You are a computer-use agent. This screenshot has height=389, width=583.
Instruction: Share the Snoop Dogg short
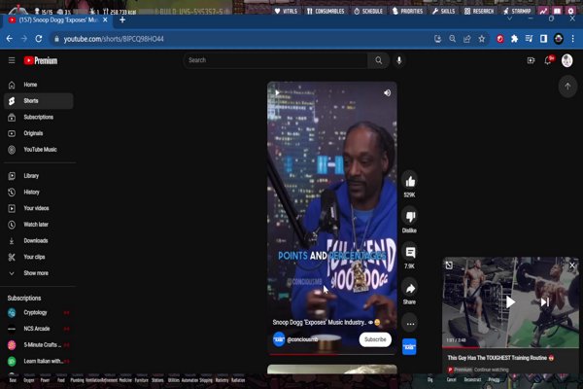pos(410,288)
